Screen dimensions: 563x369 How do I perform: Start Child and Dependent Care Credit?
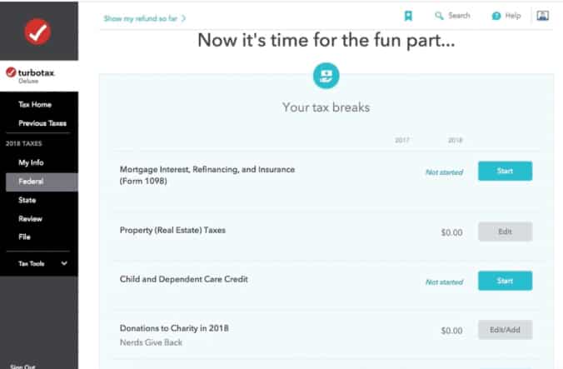tap(506, 281)
